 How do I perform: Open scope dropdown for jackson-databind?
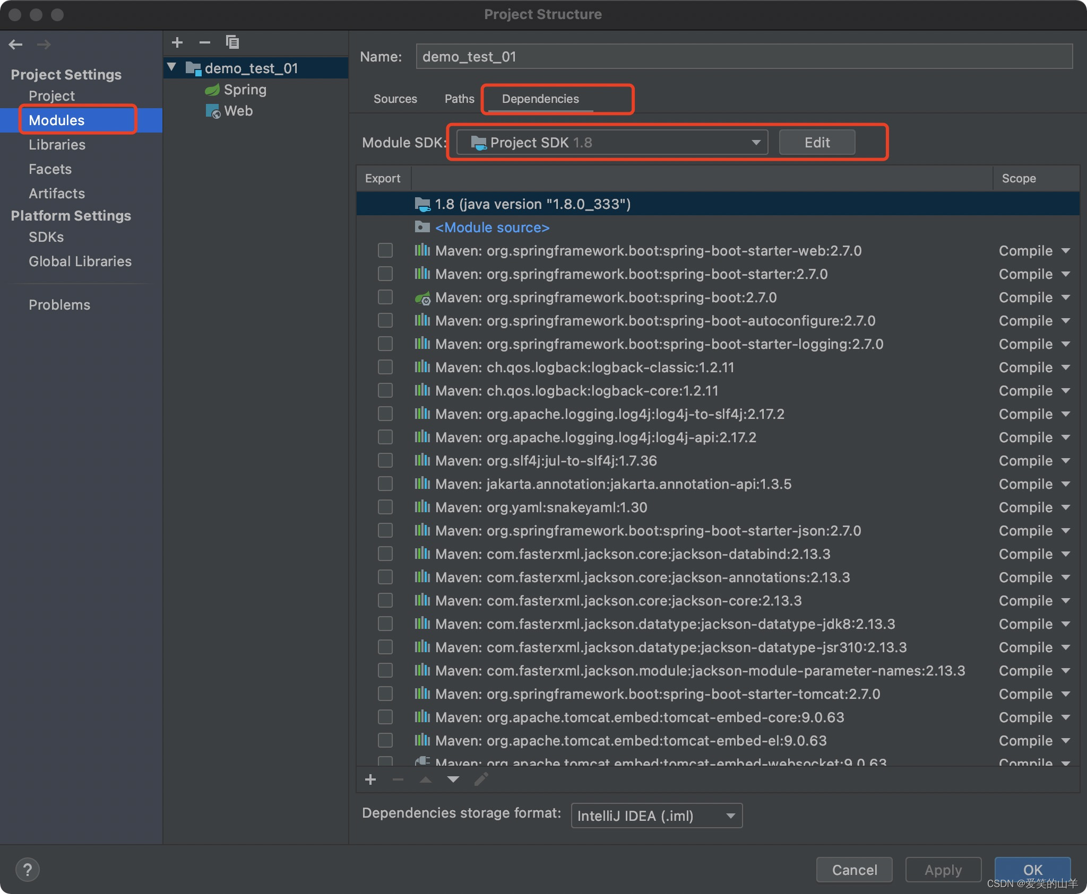click(x=1033, y=554)
